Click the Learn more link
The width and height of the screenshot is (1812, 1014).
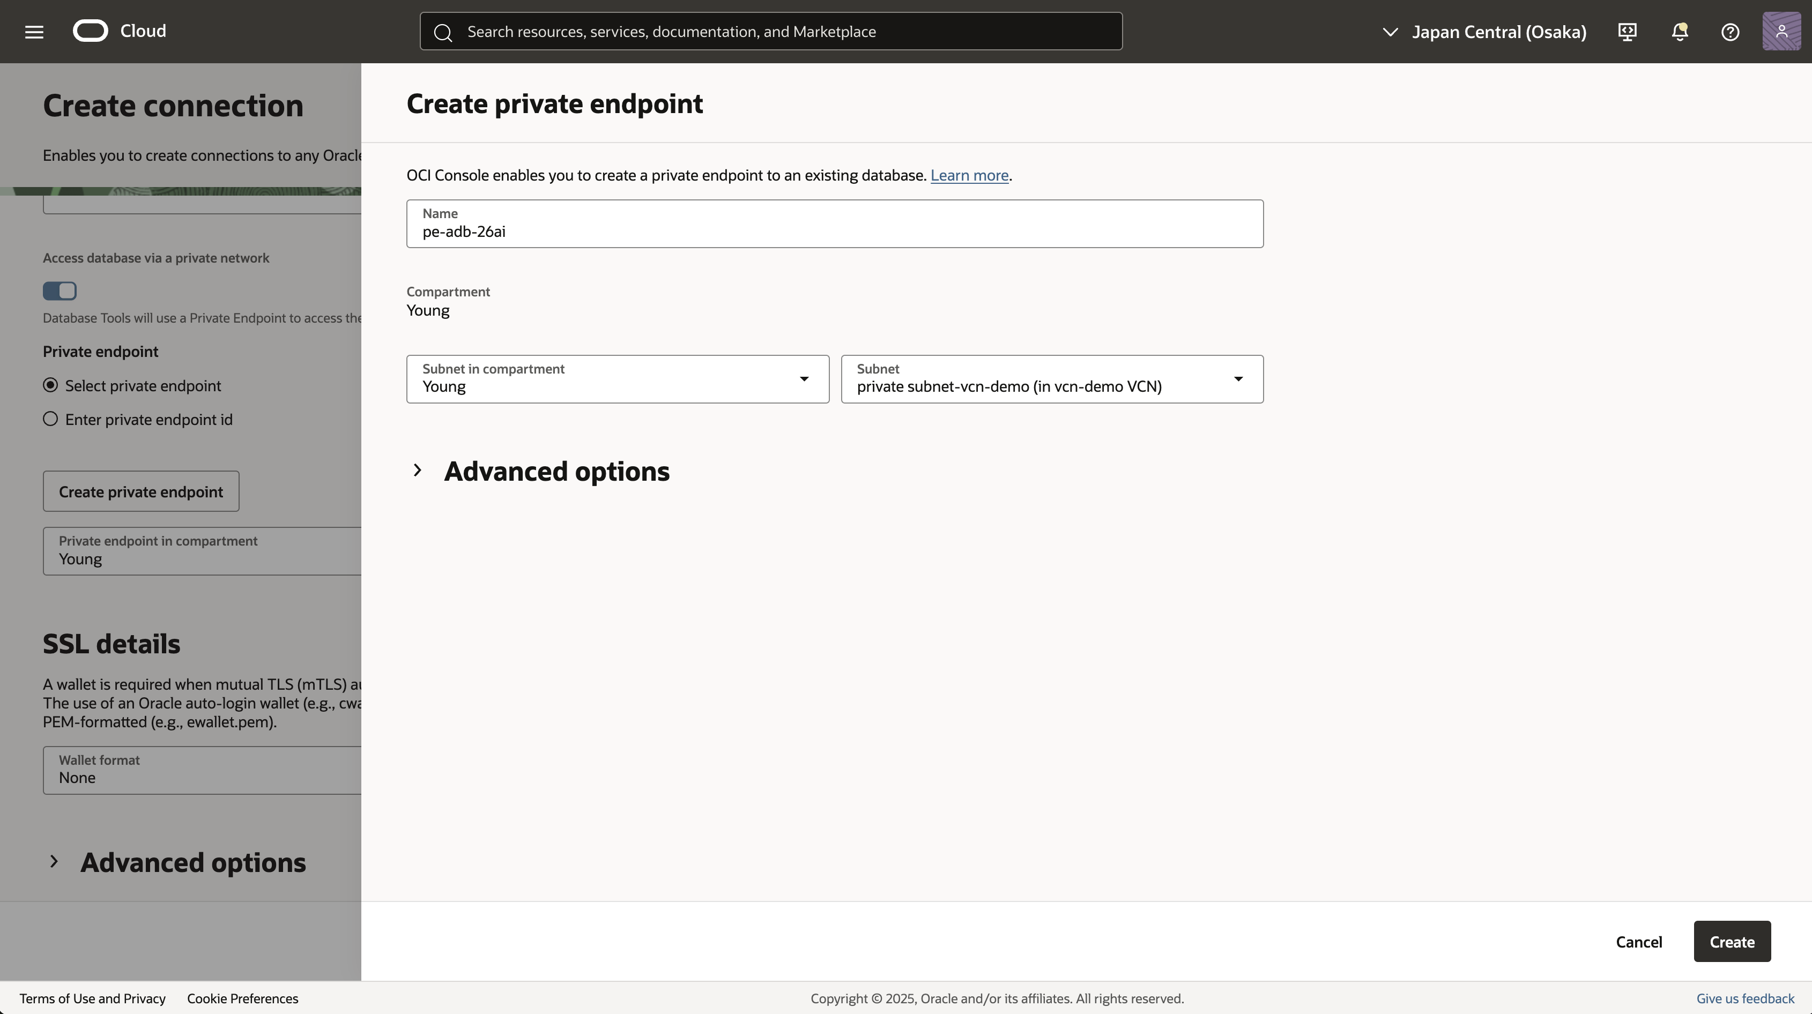969,175
